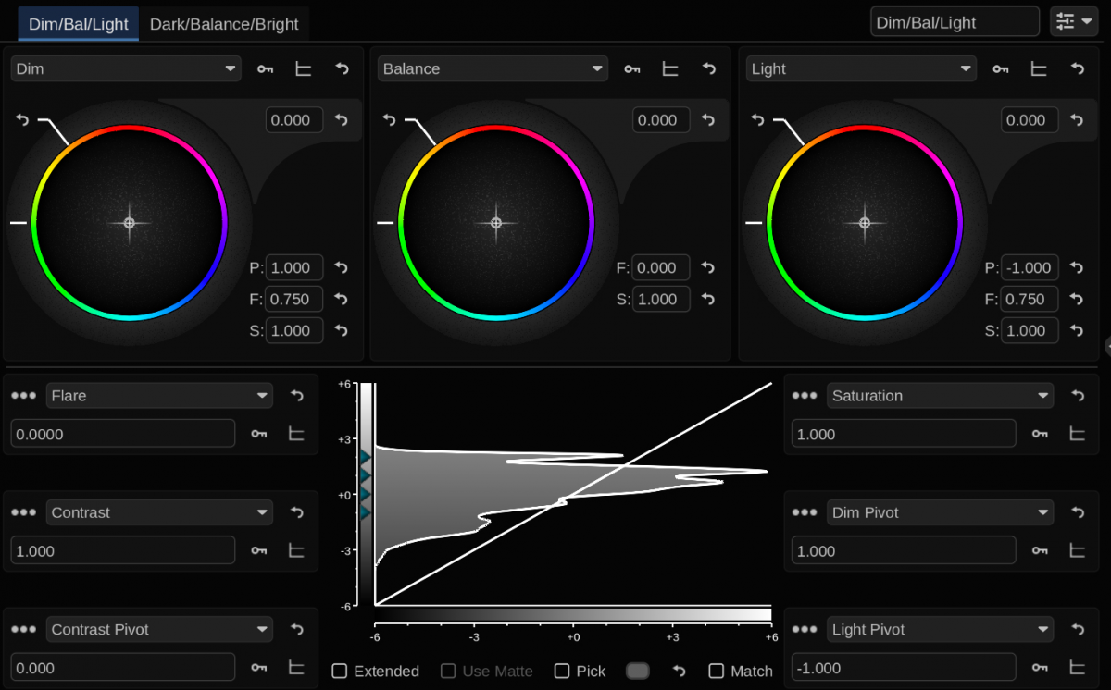
Task: Enable the Extended checkbox
Action: pyautogui.click(x=340, y=672)
